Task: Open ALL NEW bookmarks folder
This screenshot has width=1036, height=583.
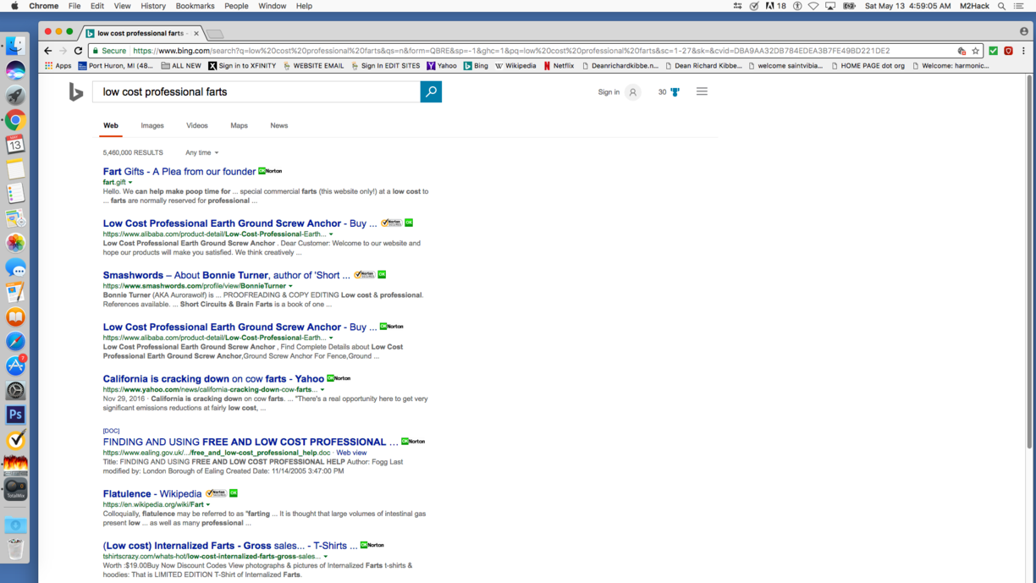Action: point(181,65)
